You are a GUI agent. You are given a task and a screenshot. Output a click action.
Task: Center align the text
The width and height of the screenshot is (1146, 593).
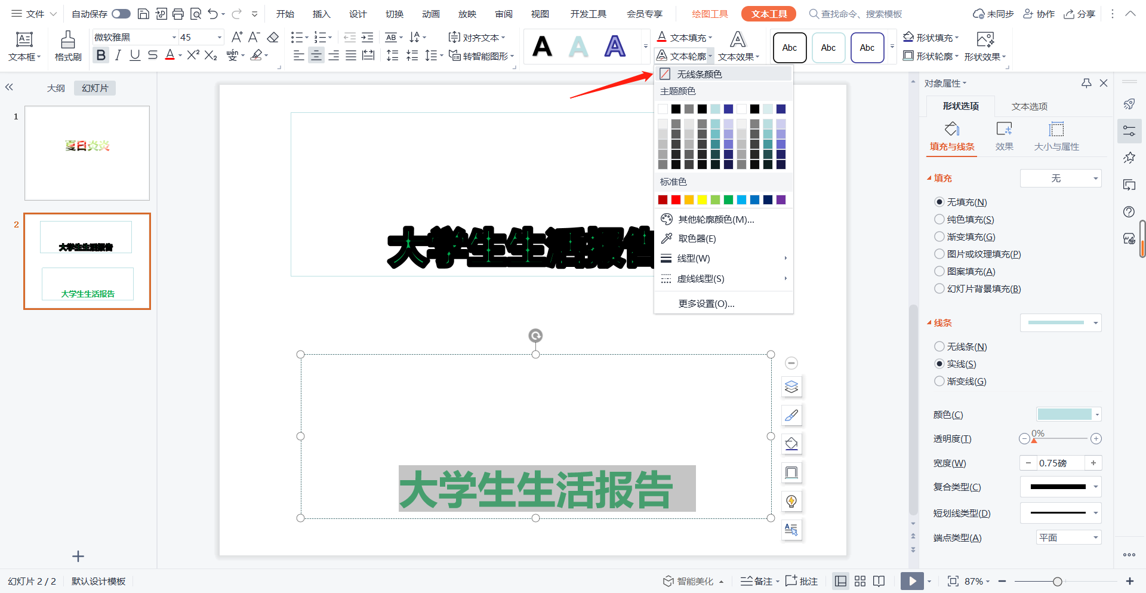316,56
